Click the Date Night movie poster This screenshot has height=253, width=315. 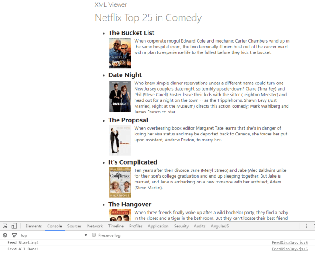120,96
